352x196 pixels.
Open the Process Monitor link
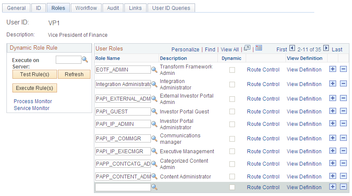(x=33, y=101)
